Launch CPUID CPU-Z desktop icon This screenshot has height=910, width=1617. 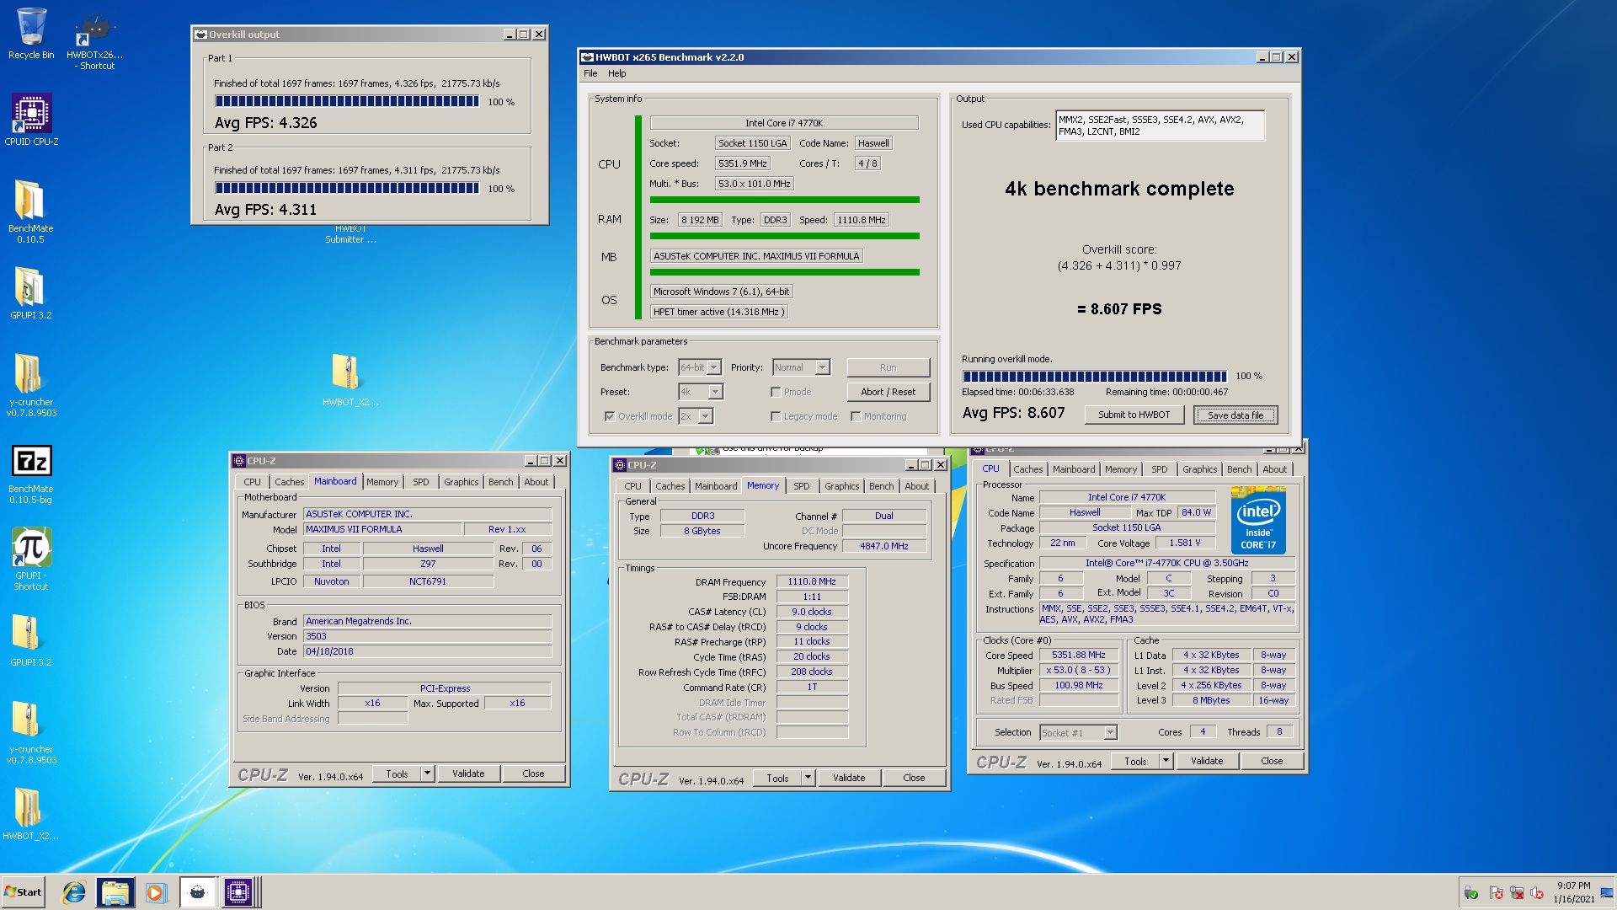(x=31, y=119)
